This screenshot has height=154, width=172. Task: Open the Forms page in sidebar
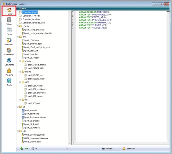(x=9, y=31)
